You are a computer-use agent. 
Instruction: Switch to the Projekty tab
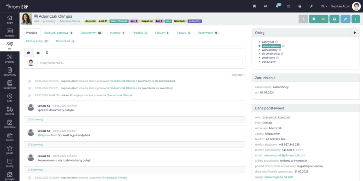pyautogui.click(x=140, y=33)
